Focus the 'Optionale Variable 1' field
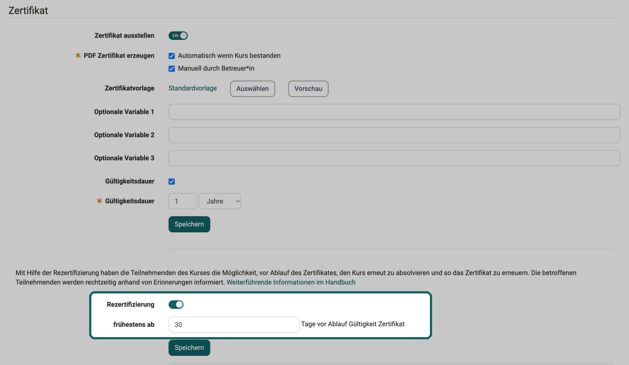629x365 pixels. pyautogui.click(x=394, y=112)
